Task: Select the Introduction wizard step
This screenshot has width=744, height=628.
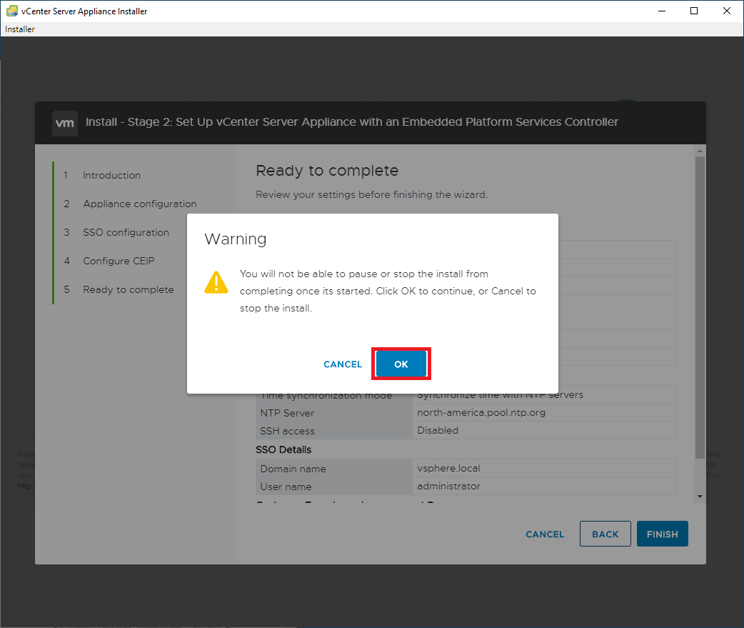Action: coord(111,175)
